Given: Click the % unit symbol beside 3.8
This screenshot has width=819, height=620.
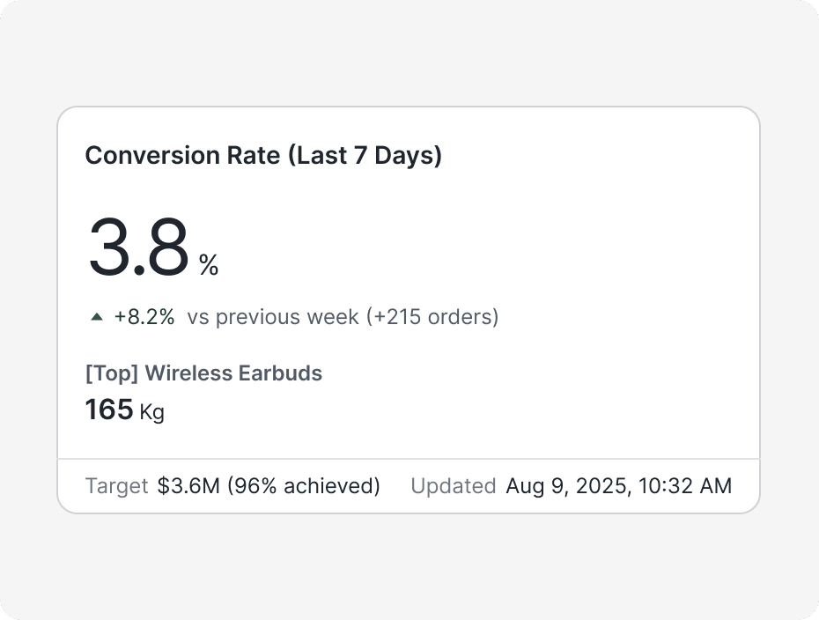Looking at the screenshot, I should pyautogui.click(x=209, y=264).
